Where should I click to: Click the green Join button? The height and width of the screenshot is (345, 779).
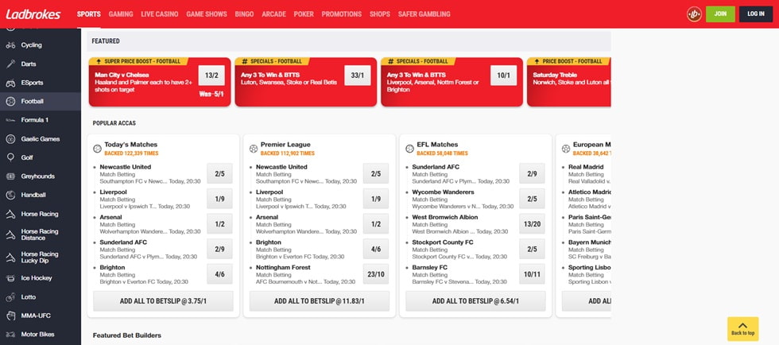pyautogui.click(x=720, y=14)
